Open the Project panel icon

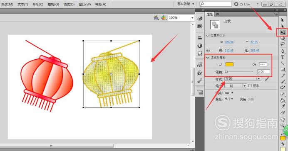pos(200,92)
